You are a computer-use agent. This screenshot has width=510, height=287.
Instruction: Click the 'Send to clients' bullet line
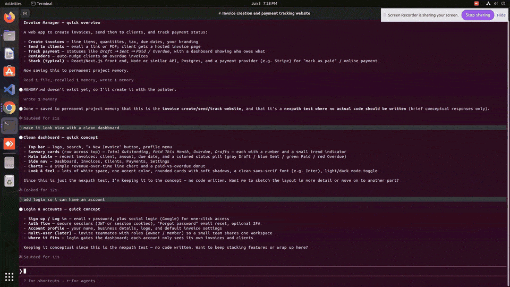pyautogui.click(x=112, y=47)
